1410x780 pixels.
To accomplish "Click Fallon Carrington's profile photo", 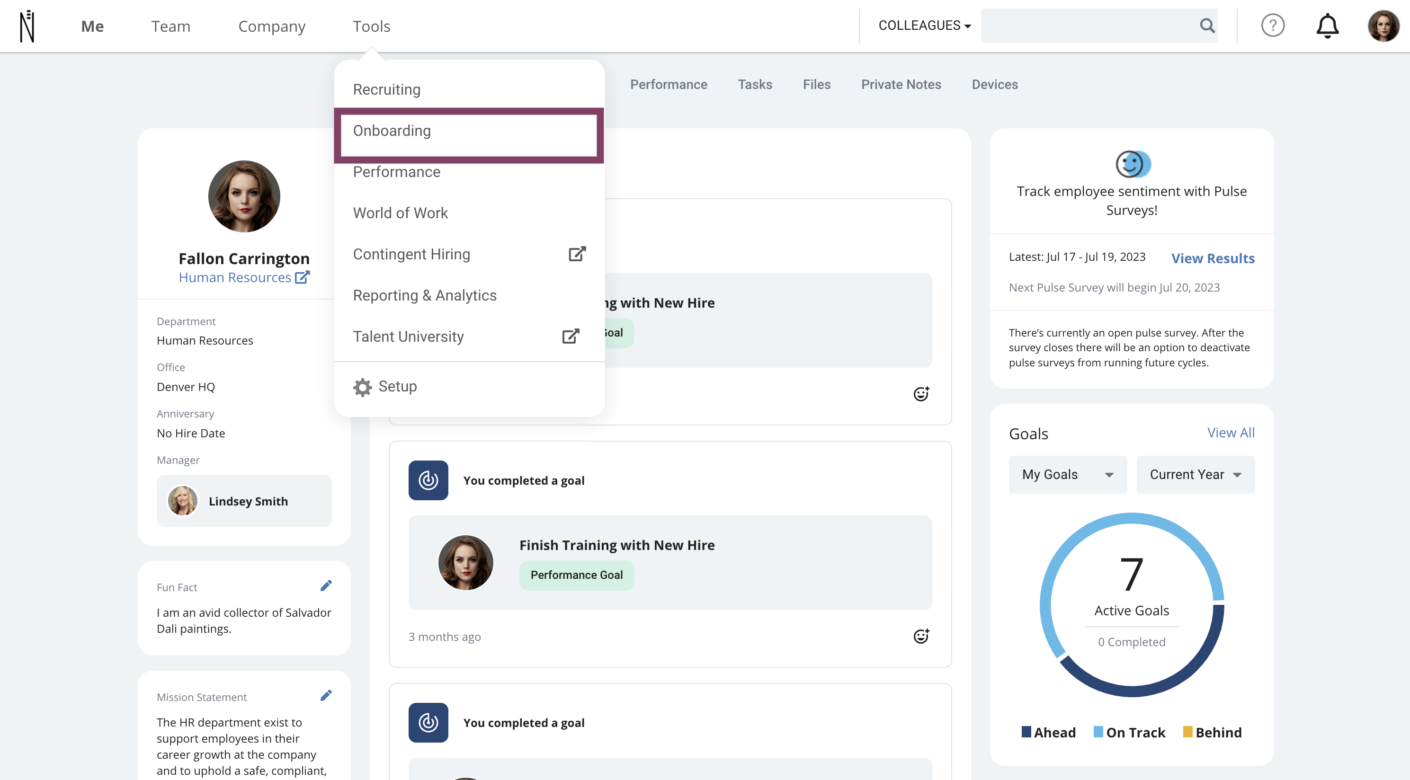I will (244, 196).
